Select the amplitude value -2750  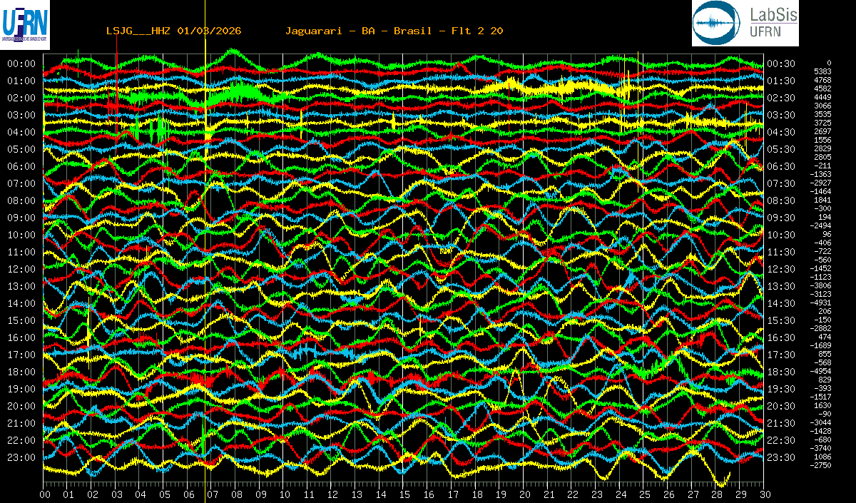point(821,465)
